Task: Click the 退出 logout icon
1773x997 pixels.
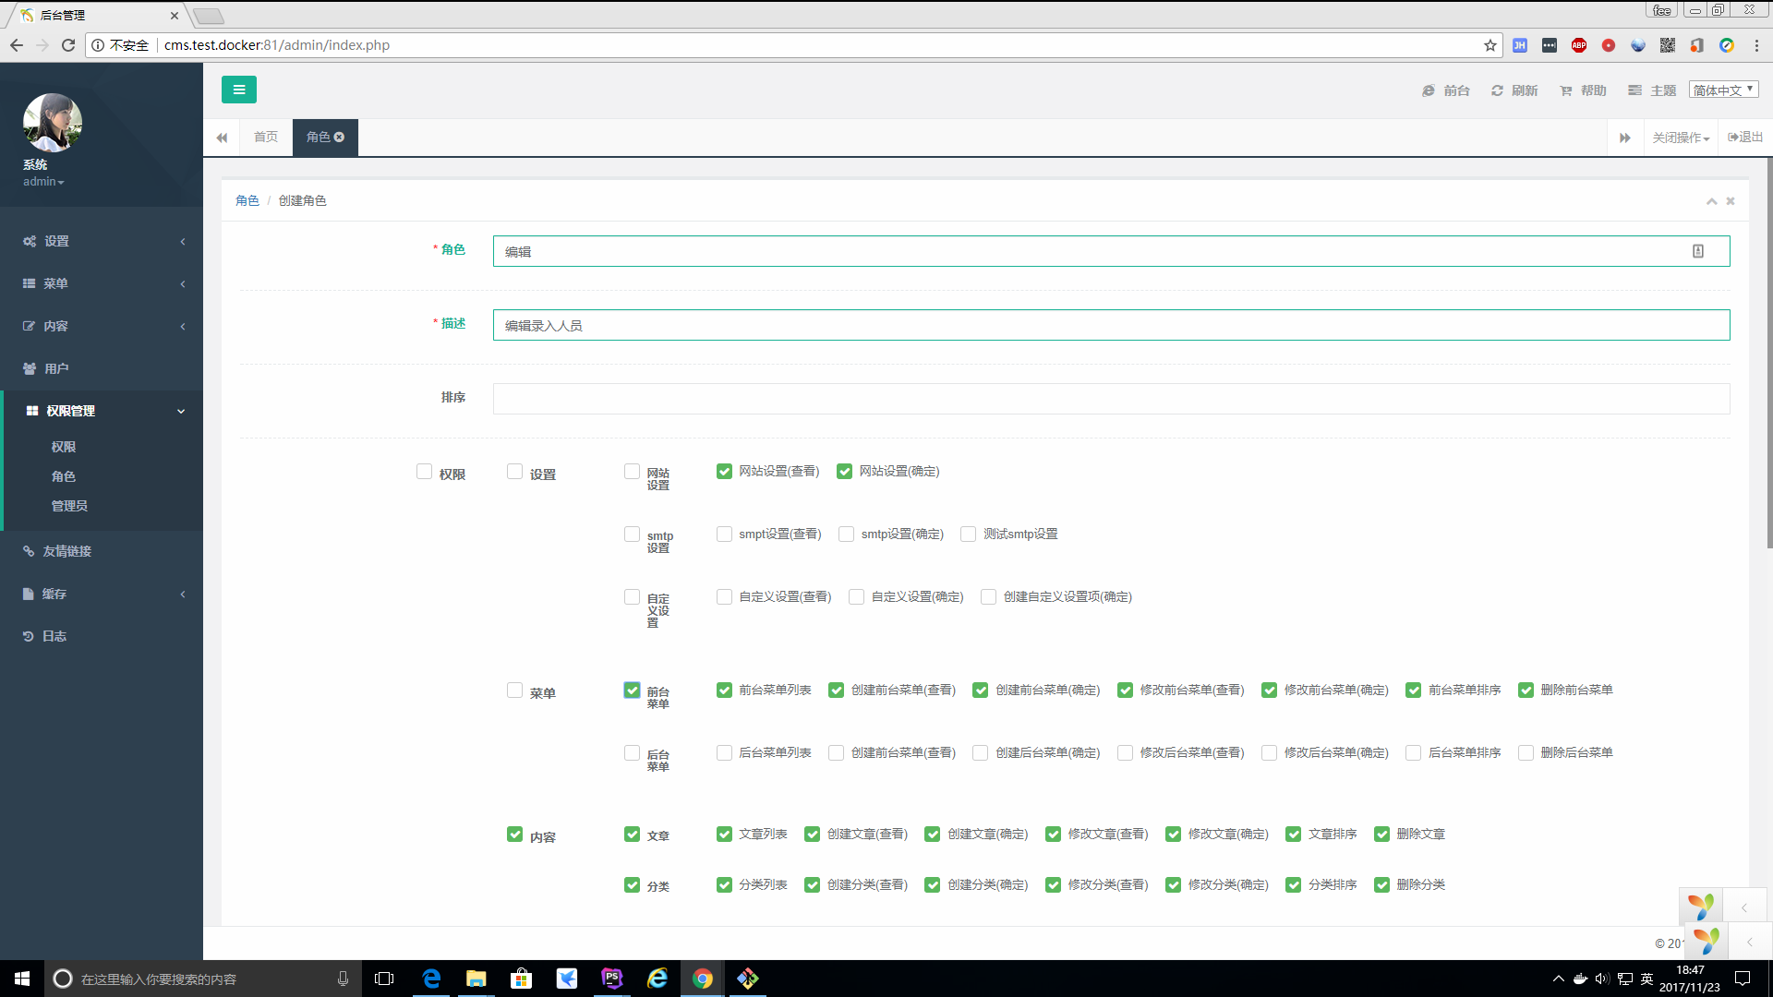Action: coord(1733,137)
